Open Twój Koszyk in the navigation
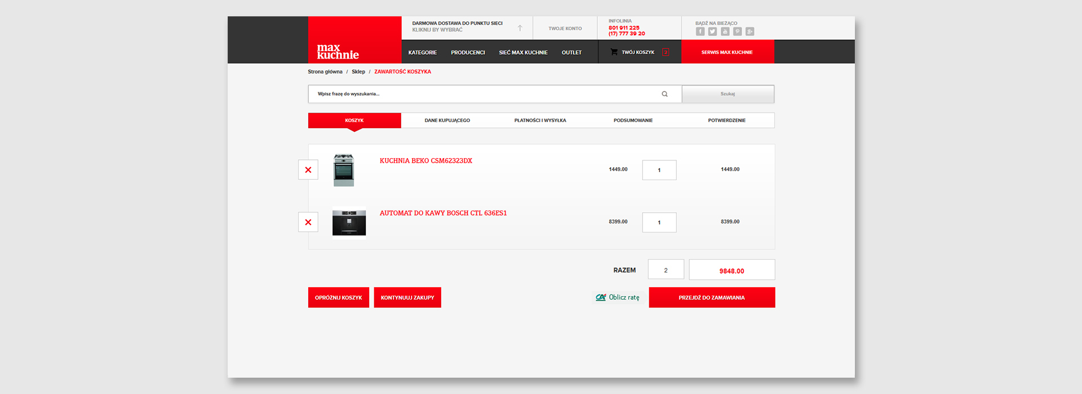Image resolution: width=1082 pixels, height=394 pixels. (x=638, y=52)
